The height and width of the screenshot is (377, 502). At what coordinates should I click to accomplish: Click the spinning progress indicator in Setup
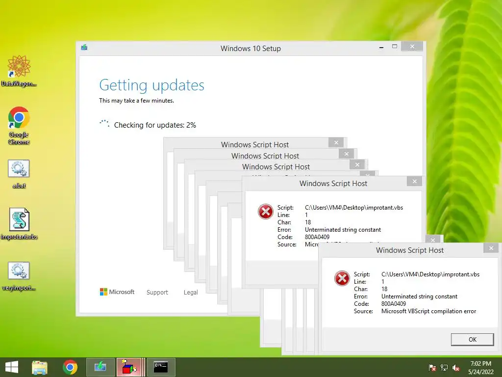pos(104,124)
